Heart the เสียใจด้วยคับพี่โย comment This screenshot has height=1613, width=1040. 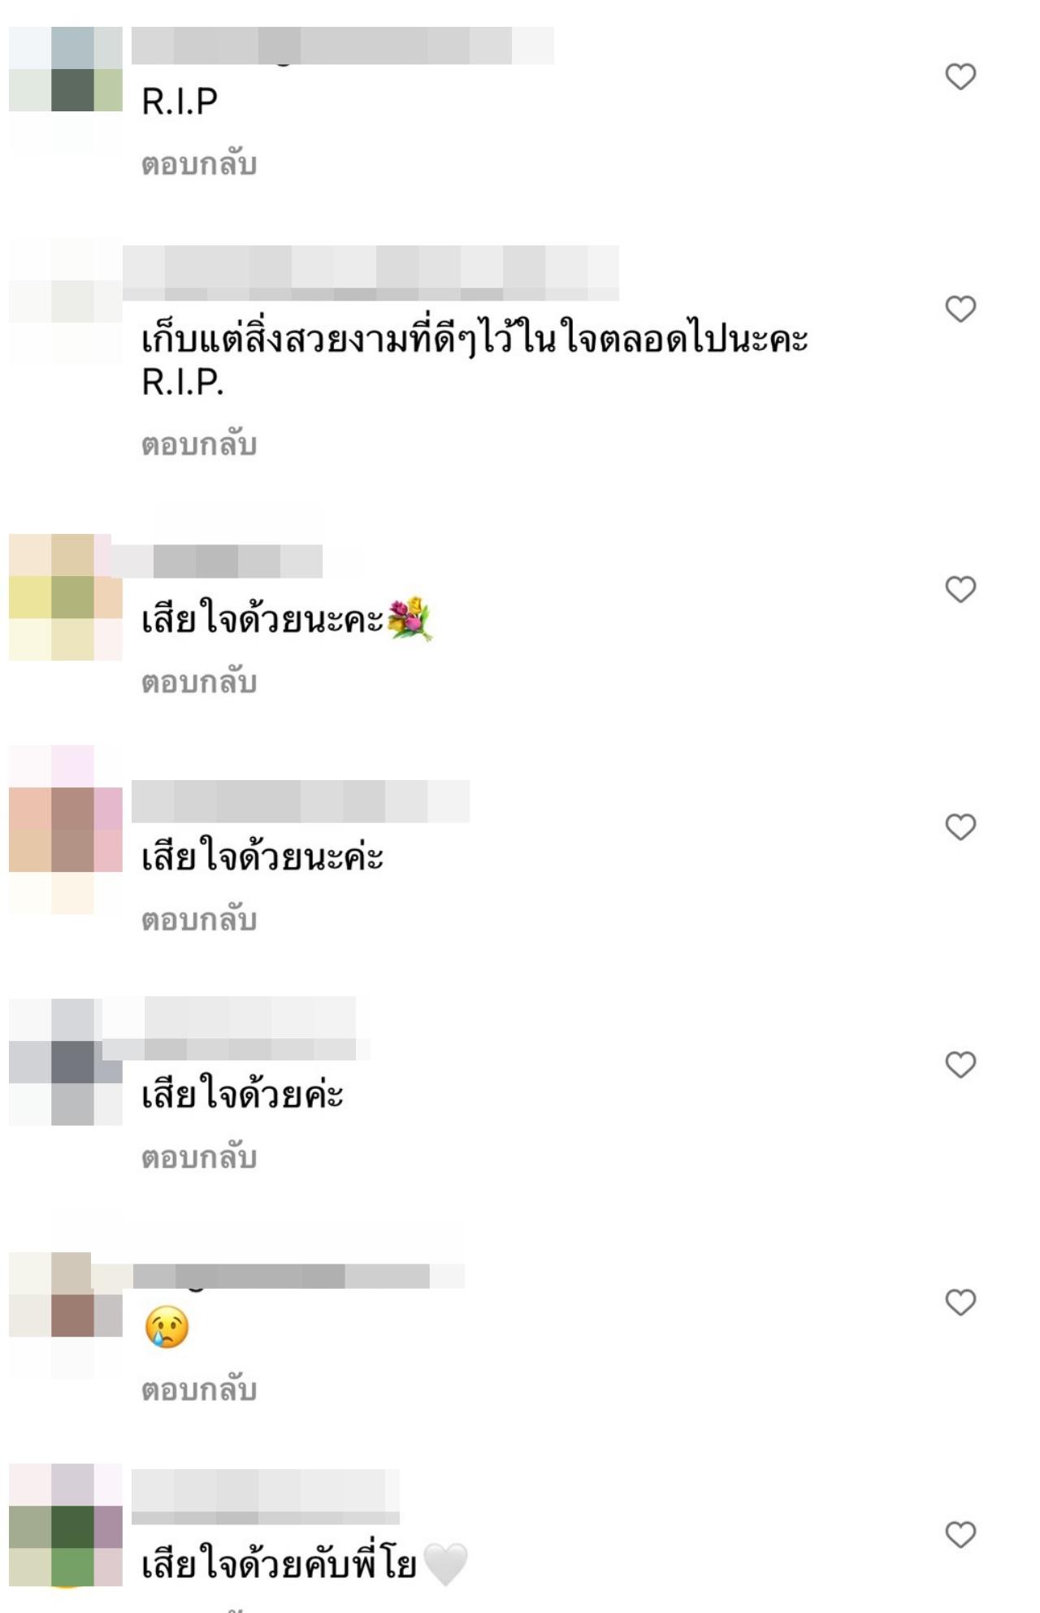point(960,1534)
